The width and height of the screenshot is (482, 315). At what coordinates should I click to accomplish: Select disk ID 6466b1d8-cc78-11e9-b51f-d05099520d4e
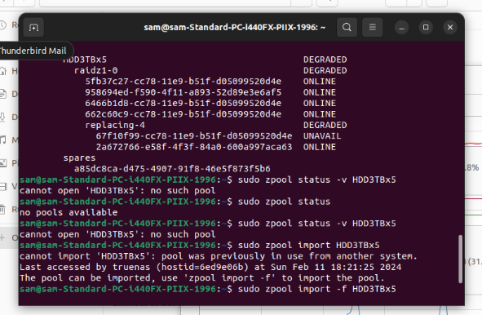point(184,104)
